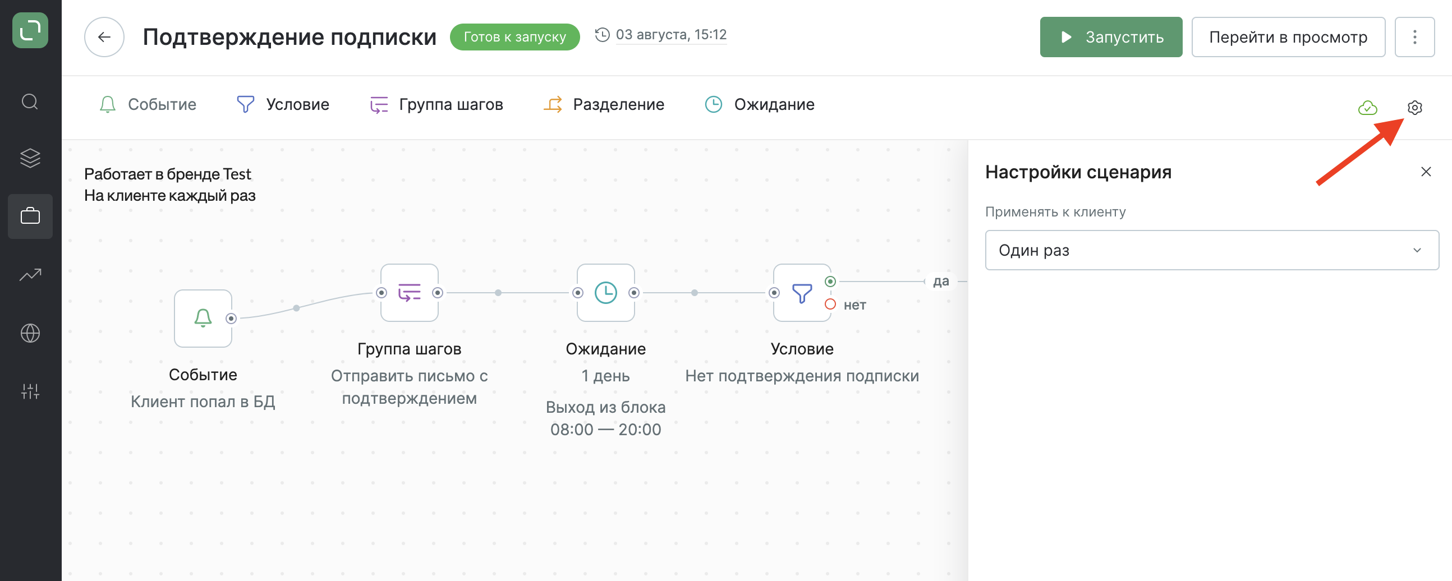Open the '03 августа, 15:12' history link
The image size is (1452, 581).
pyautogui.click(x=671, y=35)
